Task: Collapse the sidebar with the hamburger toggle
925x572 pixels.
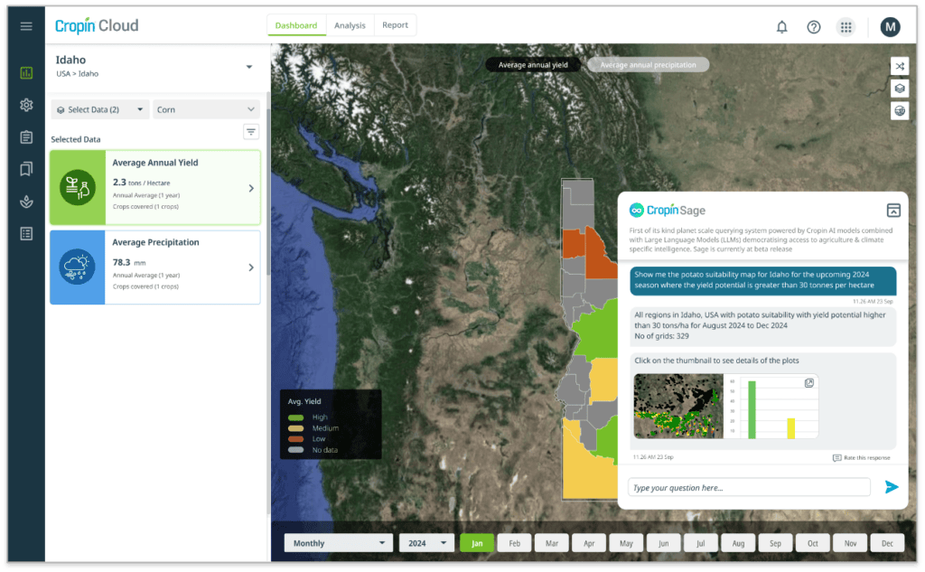Action: [26, 25]
